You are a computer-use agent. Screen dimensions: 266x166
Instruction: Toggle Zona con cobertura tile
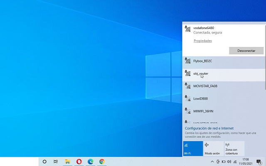[x=234, y=149]
